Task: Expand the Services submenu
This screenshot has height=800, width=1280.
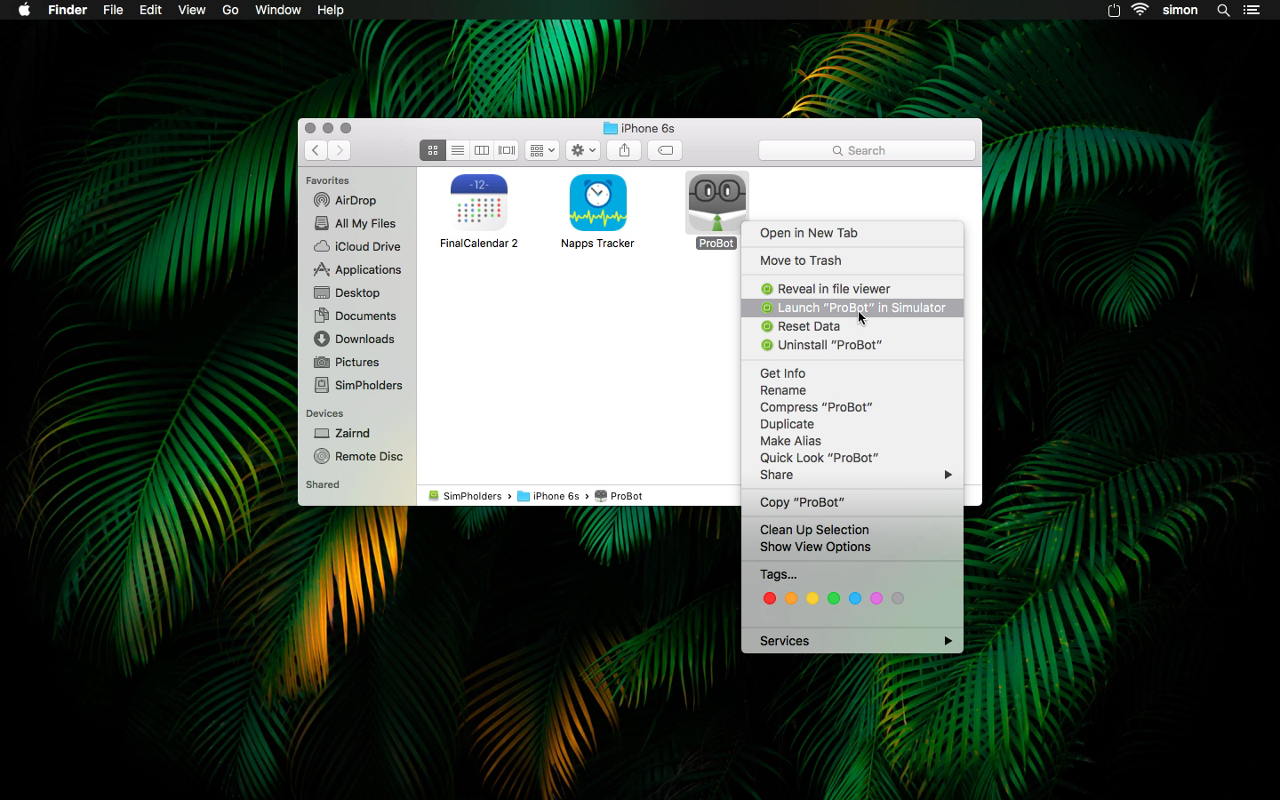Action: click(852, 641)
